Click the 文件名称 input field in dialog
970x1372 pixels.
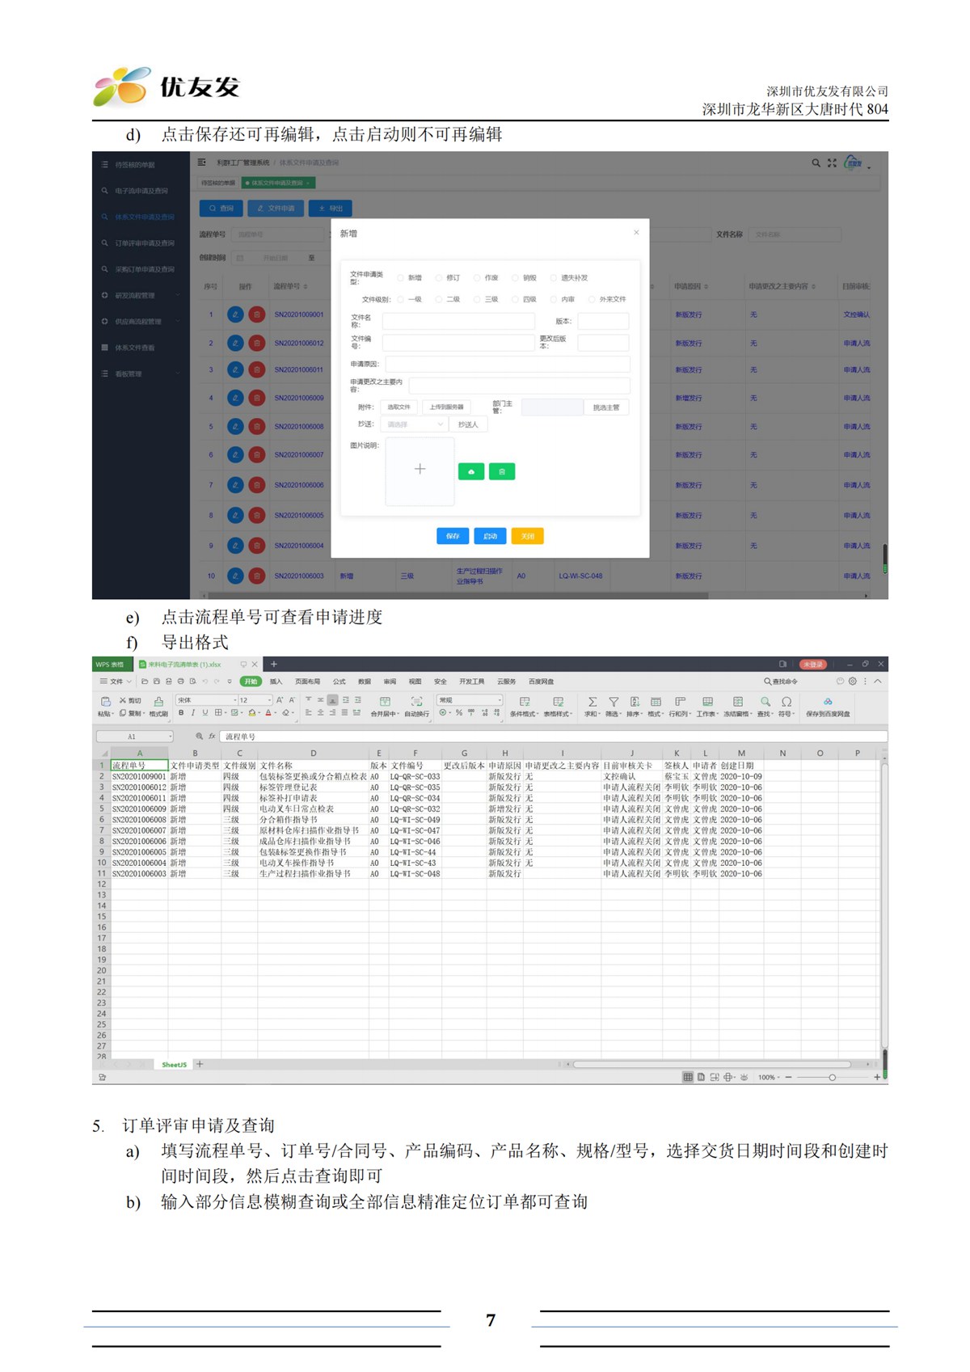458,322
